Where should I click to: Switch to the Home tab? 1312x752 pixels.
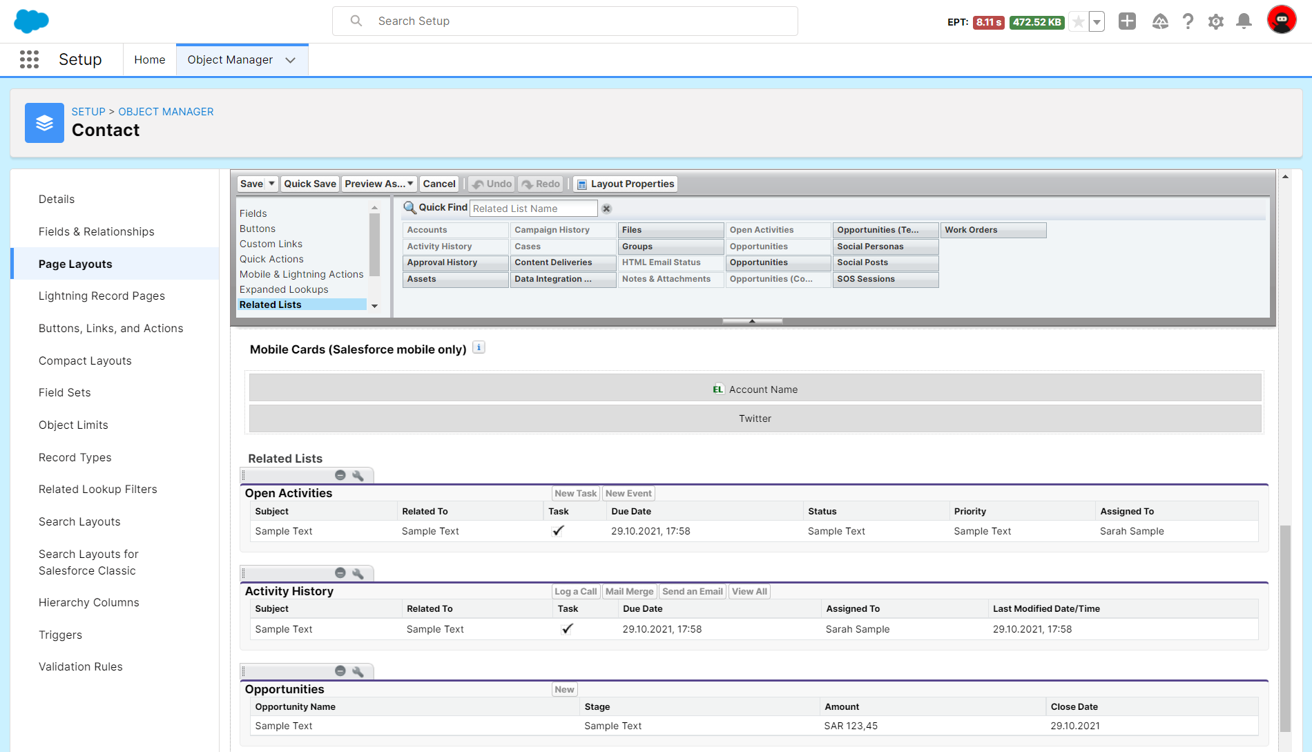150,60
